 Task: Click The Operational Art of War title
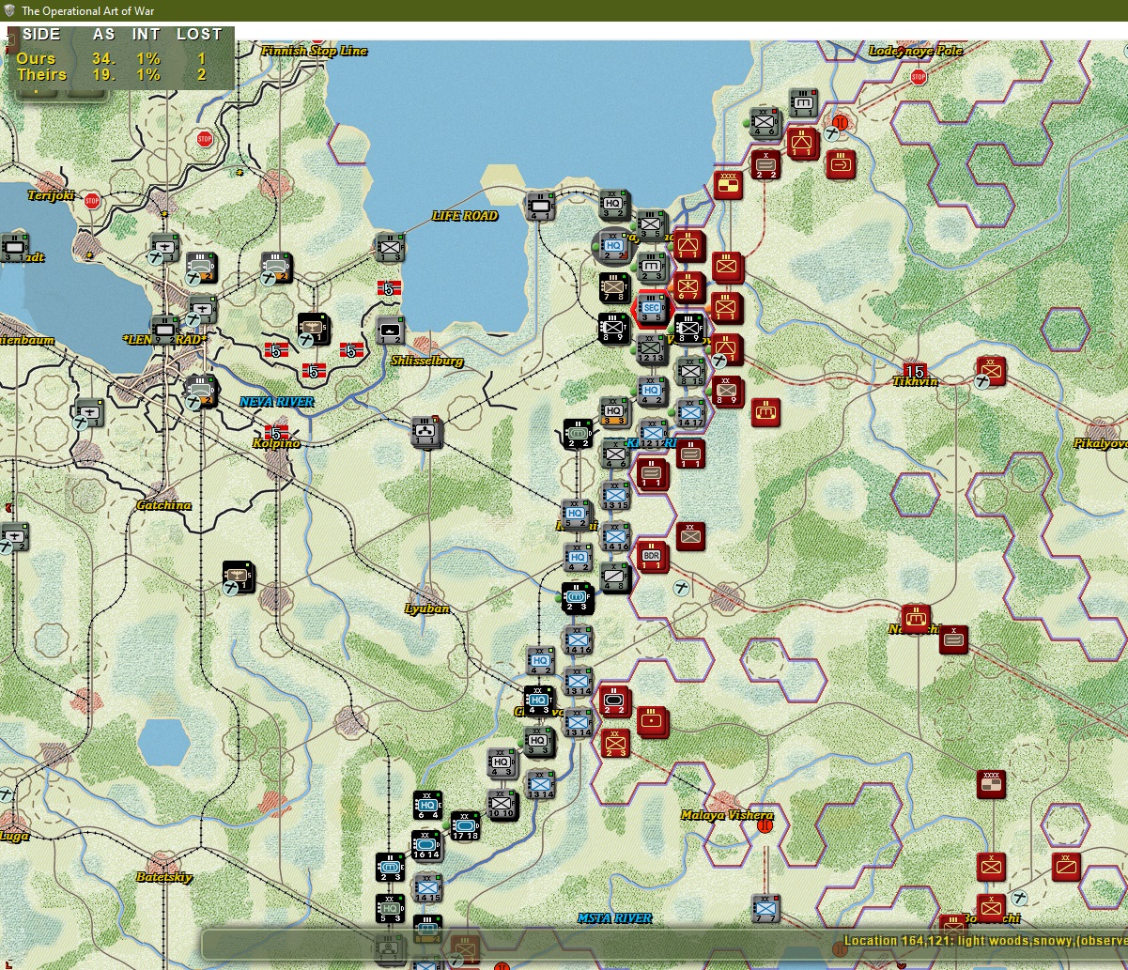coord(88,10)
